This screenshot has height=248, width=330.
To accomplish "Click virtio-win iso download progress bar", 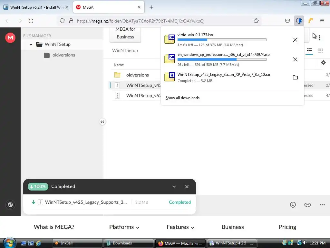I will pos(222,40).
